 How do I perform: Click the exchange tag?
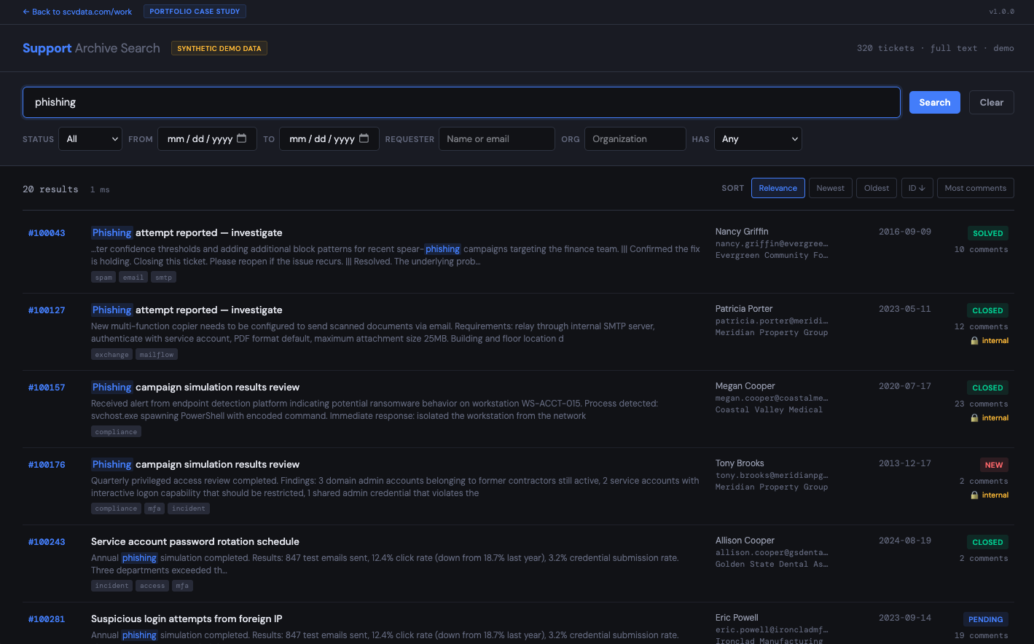click(112, 355)
